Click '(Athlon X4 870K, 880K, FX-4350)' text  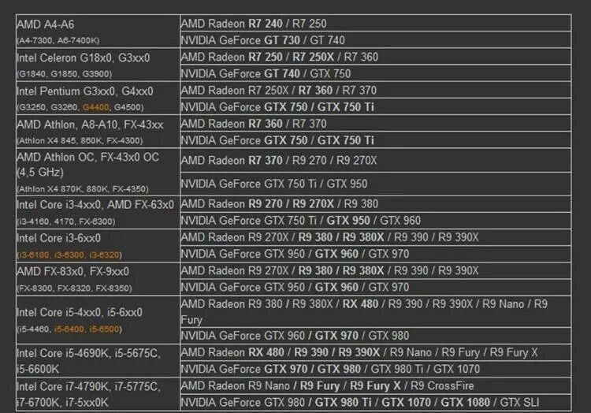point(83,189)
